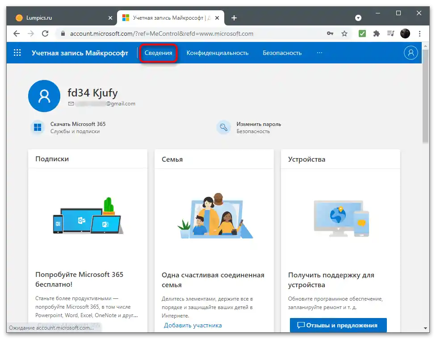
Task: Click the monitor and phone illustration in Устройства
Action: (x=341, y=218)
